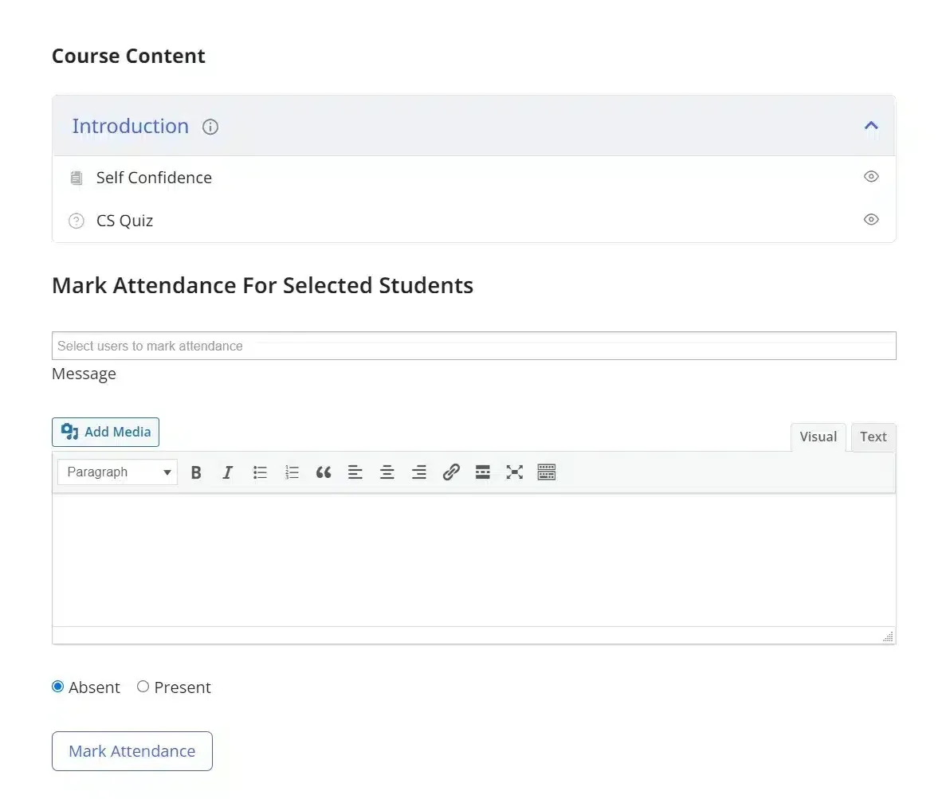Insert a hyperlink in the editor
The height and width of the screenshot is (799, 946).
point(451,472)
